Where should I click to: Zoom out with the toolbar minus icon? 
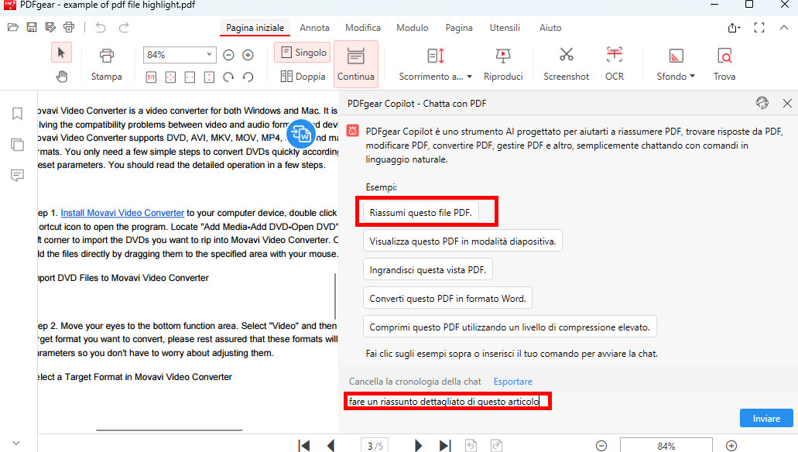tap(228, 54)
